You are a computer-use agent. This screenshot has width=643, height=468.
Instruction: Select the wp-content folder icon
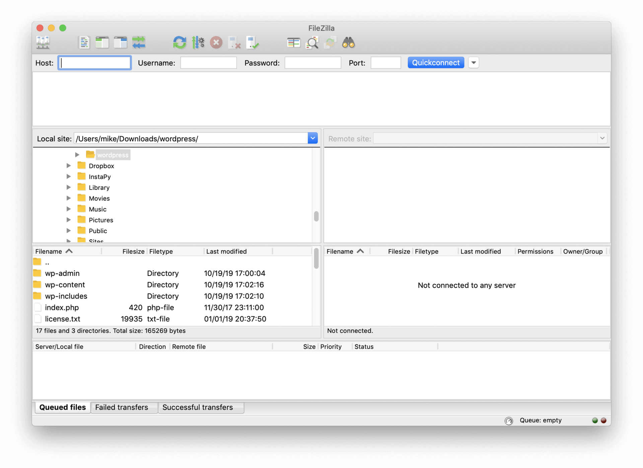37,284
